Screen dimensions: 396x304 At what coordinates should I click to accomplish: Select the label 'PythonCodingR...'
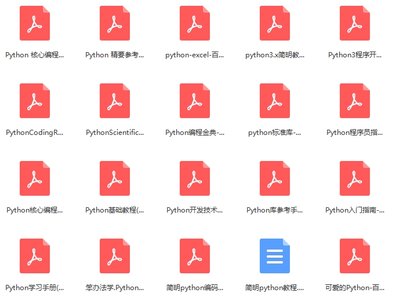click(35, 133)
